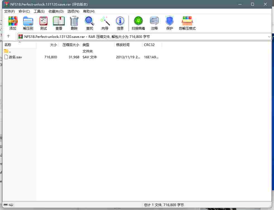The width and height of the screenshot is (274, 210).
Task: Click the RAR icon in the address bar
Action: pyautogui.click(x=21, y=37)
